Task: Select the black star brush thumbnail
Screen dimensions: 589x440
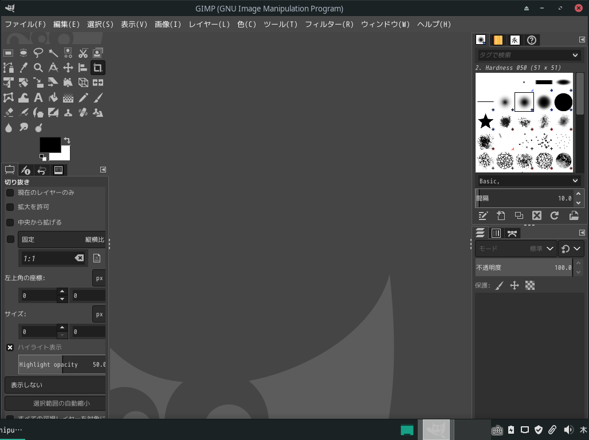Action: click(485, 121)
